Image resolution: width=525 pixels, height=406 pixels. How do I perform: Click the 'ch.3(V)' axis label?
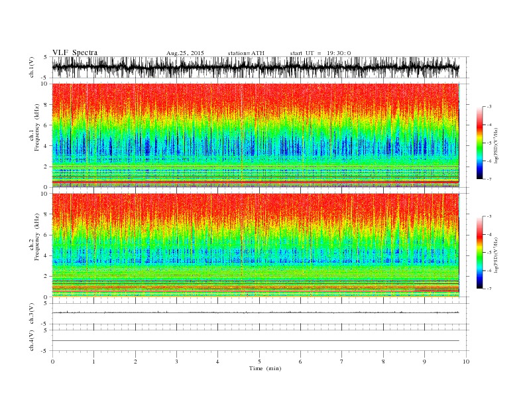(x=31, y=314)
